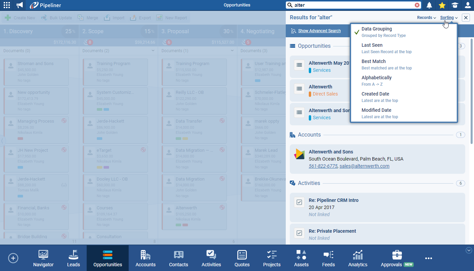
Task: Go to Approvals in the bottom bar
Action: tap(397, 258)
